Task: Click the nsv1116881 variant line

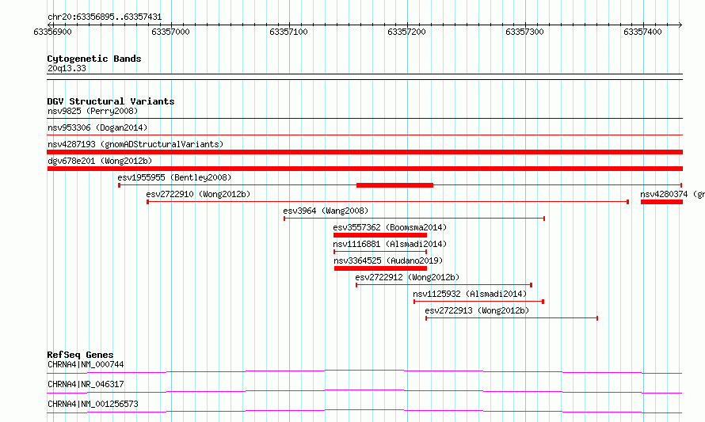Action: click(x=380, y=252)
